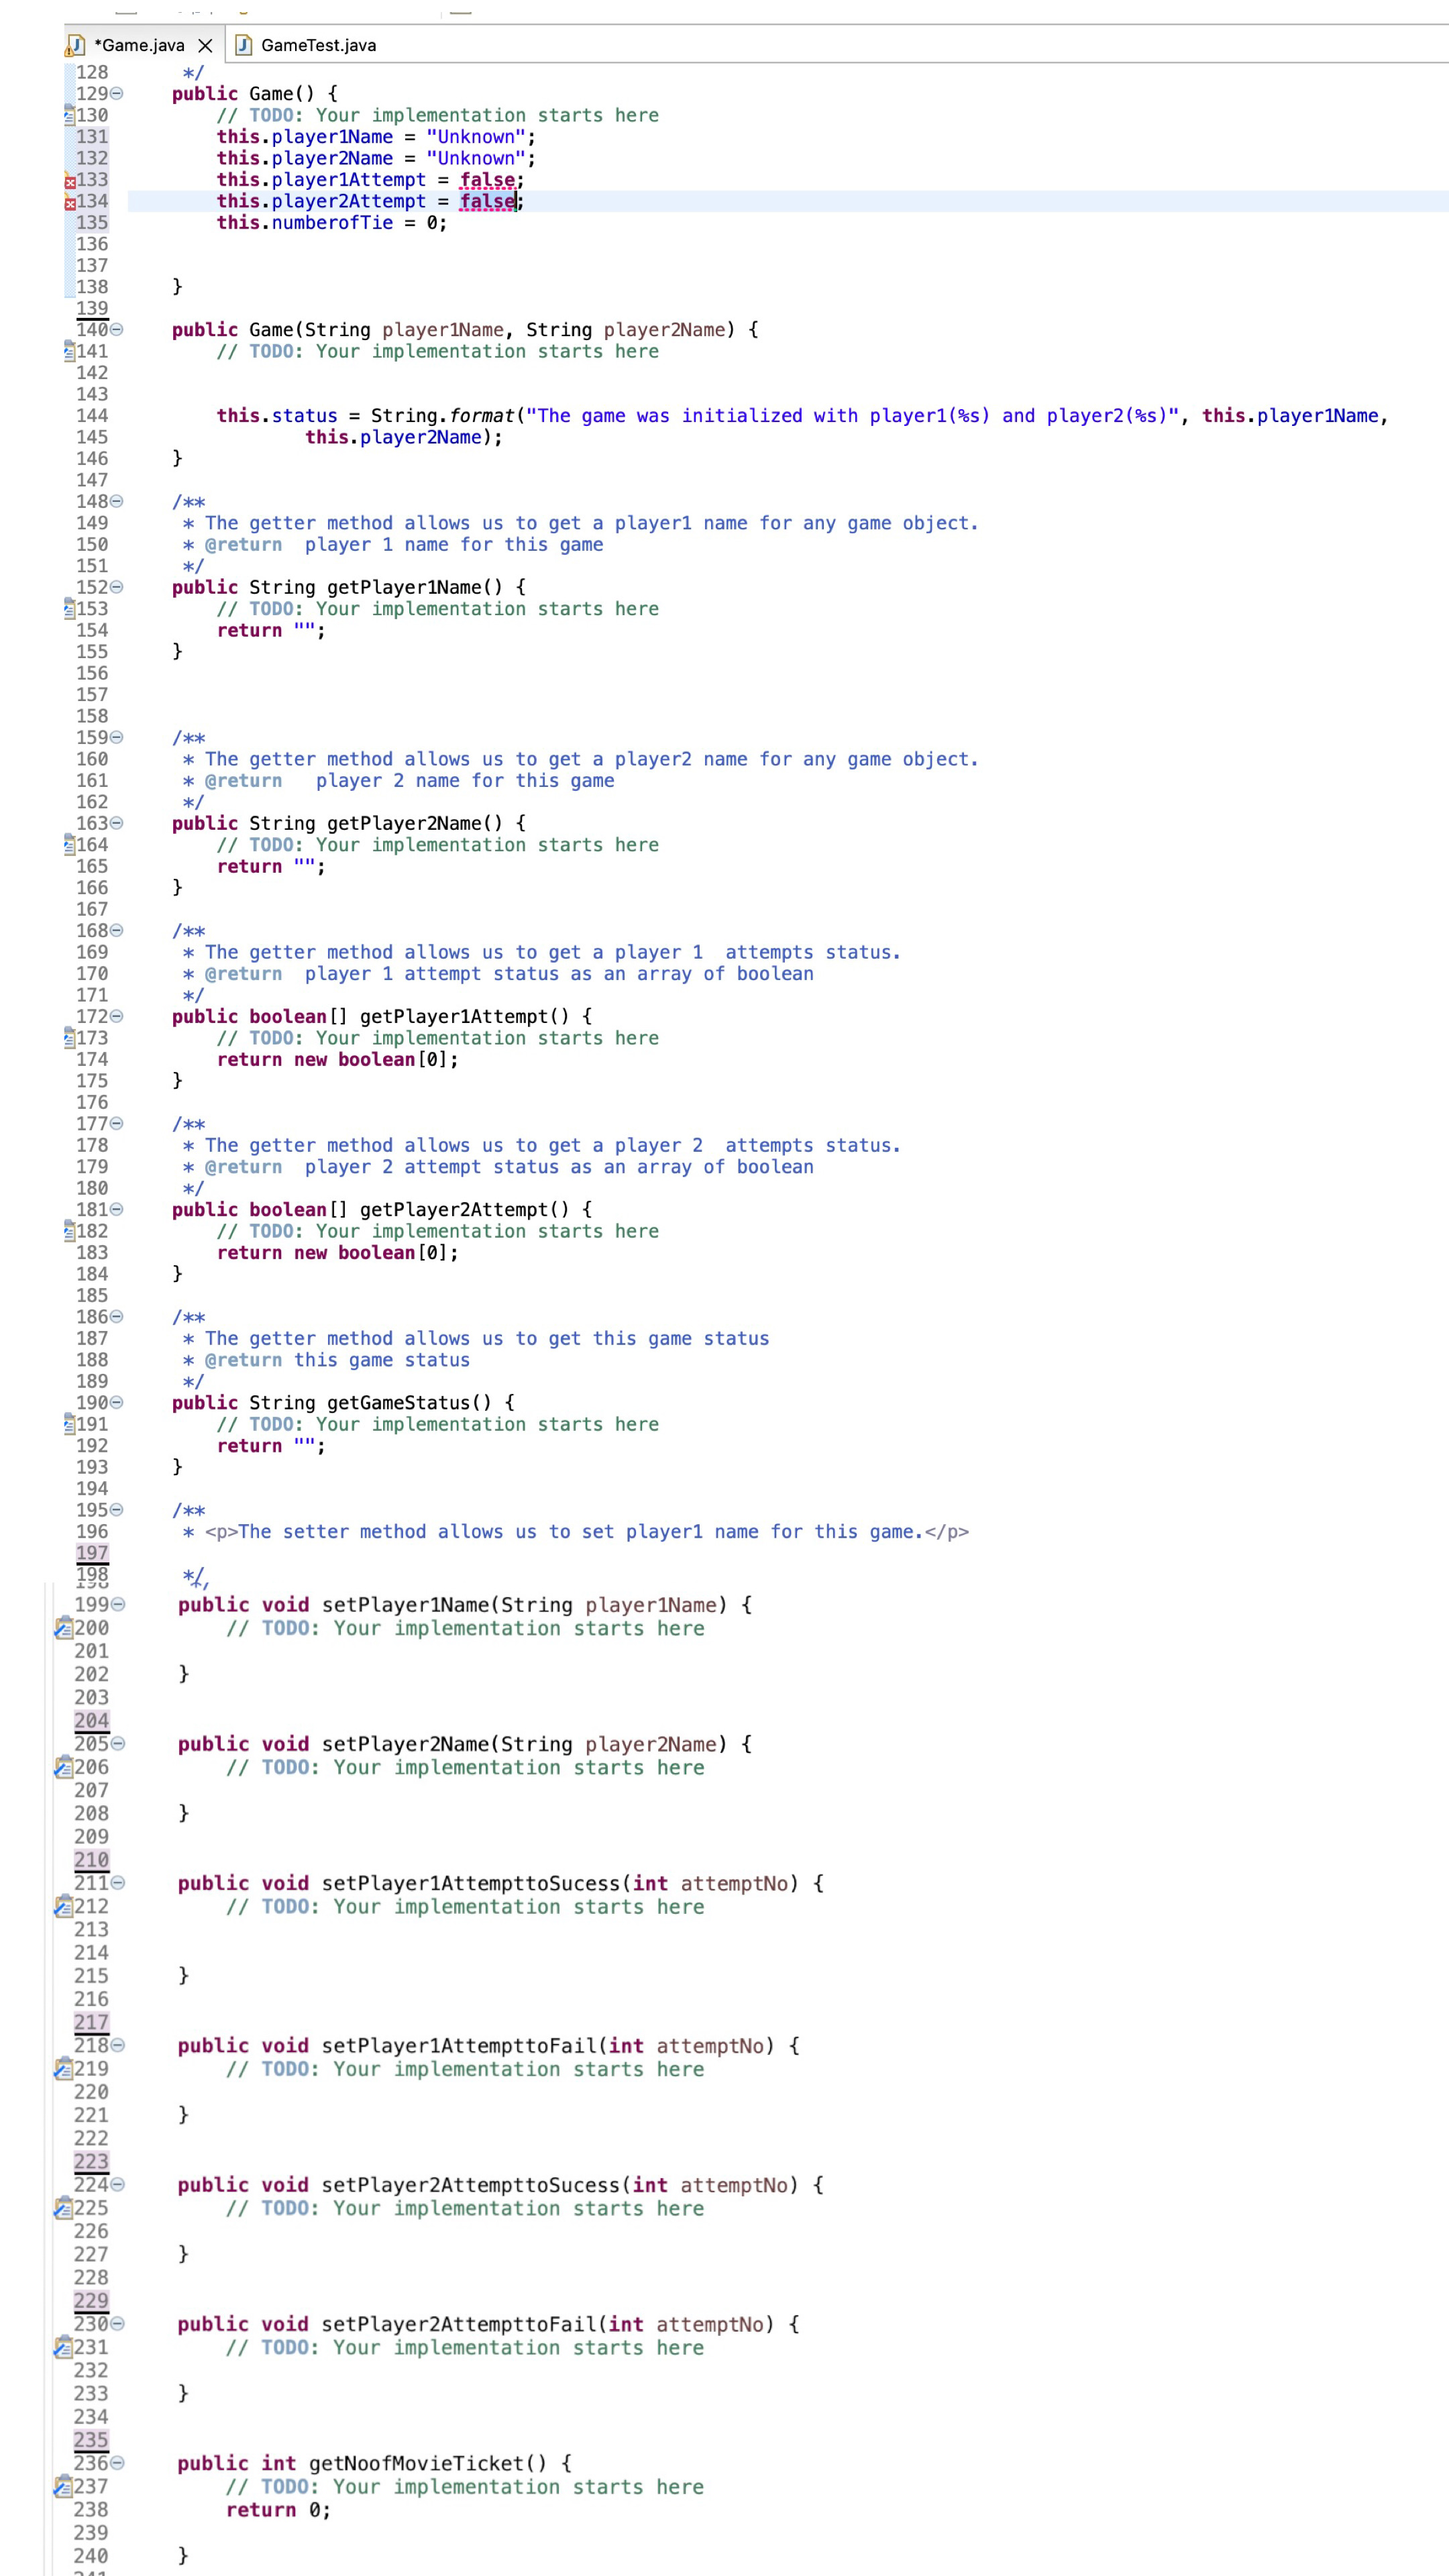Collapse the Game() constructor at line 129
The height and width of the screenshot is (2576, 1449).
point(117,94)
